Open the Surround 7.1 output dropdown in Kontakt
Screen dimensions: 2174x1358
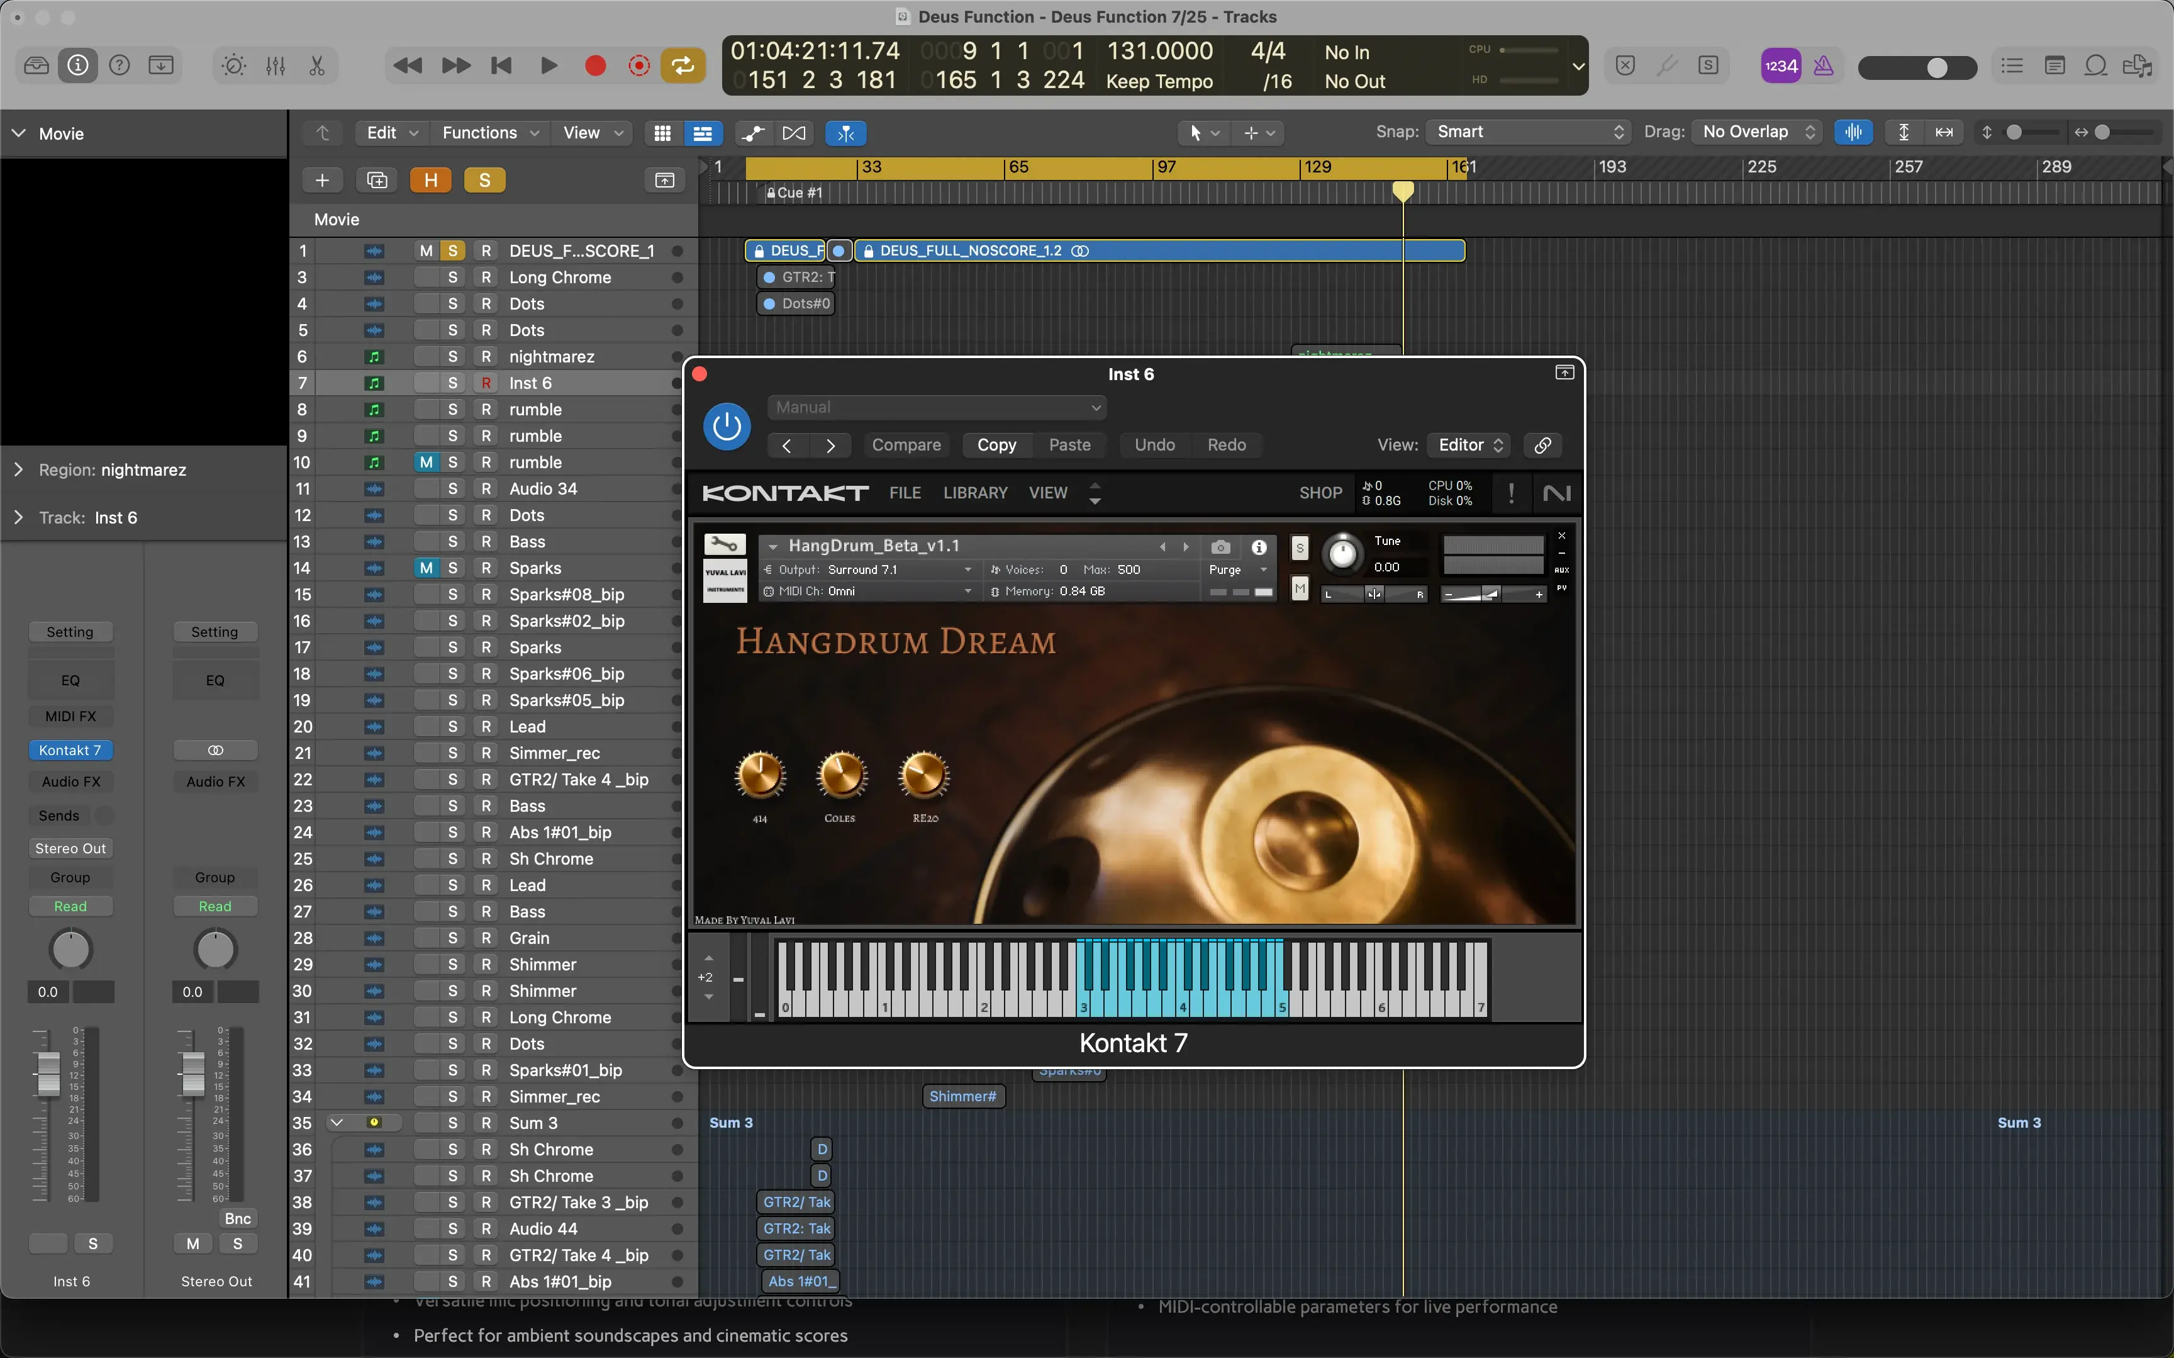tap(898, 570)
